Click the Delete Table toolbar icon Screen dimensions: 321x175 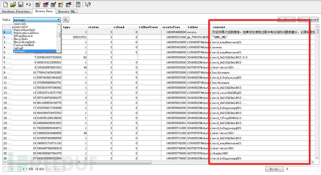click(x=46, y=5)
